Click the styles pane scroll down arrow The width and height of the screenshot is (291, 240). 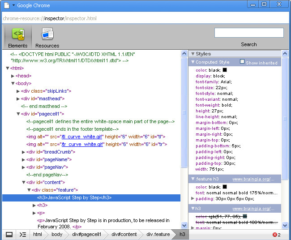coord(285,226)
